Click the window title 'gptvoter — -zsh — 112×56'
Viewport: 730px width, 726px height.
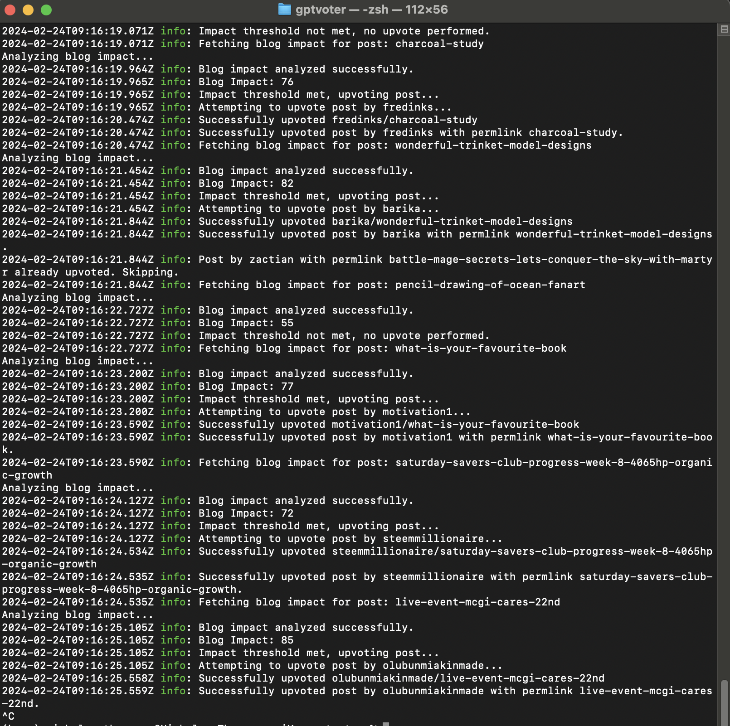(371, 10)
